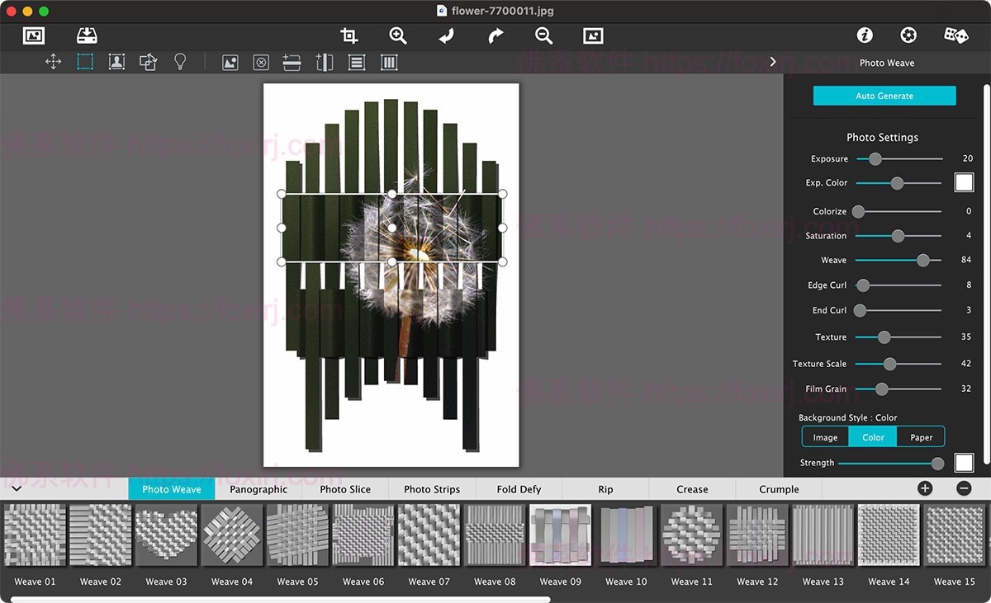Open the info panel via the i icon
This screenshot has width=991, height=603.
[864, 35]
